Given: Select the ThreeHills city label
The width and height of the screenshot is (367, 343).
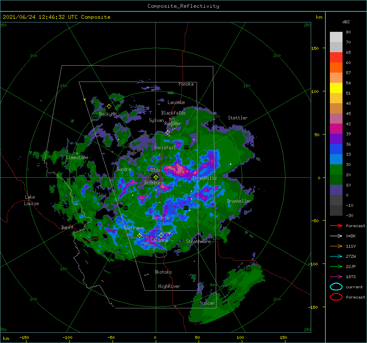Looking at the screenshot, I should point(204,178).
